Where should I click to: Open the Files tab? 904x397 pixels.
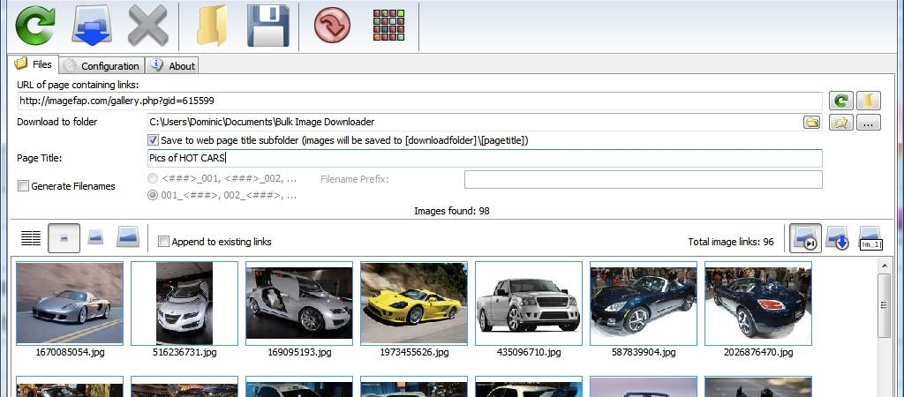[x=34, y=64]
